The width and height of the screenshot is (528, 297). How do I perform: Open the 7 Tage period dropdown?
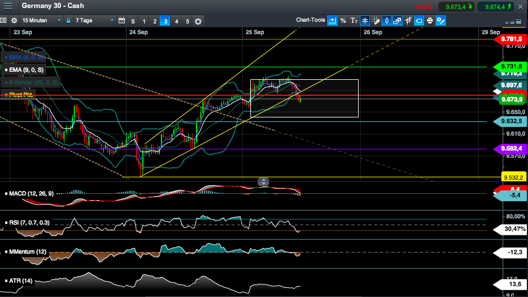pyautogui.click(x=94, y=21)
